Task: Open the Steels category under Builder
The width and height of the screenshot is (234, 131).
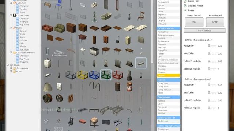Action: [x=22, y=34]
